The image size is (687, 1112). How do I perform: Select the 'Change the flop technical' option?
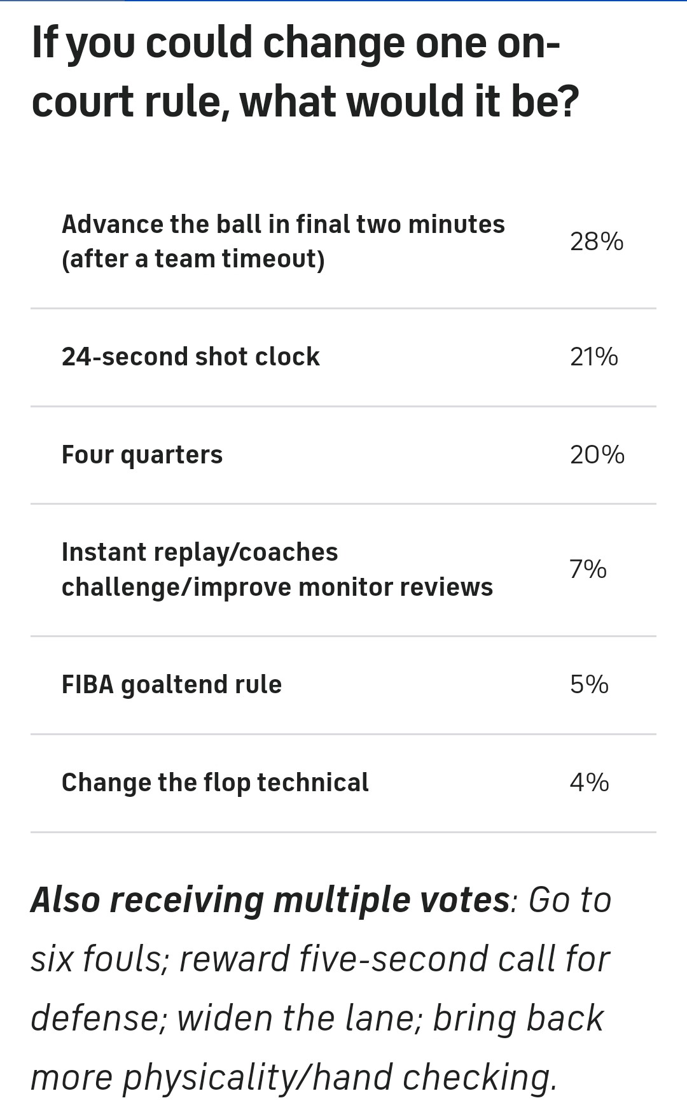pyautogui.click(x=215, y=783)
